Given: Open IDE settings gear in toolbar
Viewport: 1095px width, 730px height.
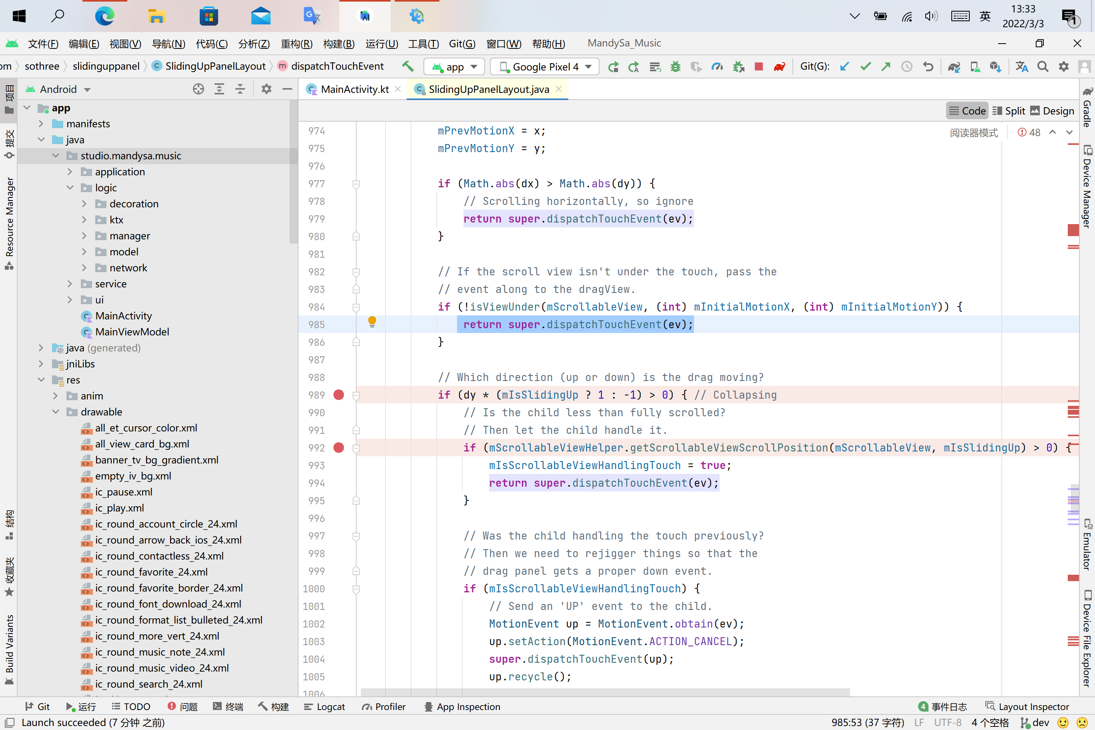Looking at the screenshot, I should click(1063, 66).
